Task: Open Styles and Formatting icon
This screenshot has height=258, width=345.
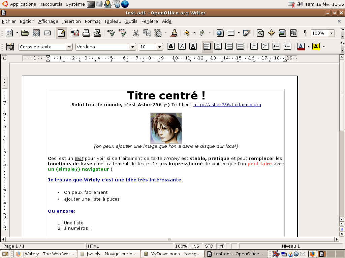Action: point(10,47)
